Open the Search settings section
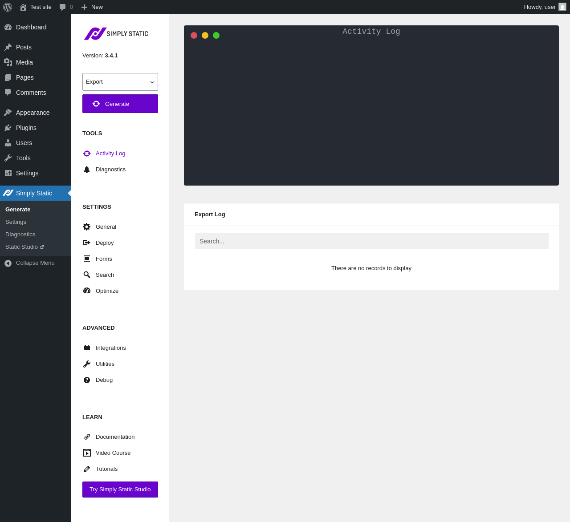The width and height of the screenshot is (570, 522). click(x=105, y=275)
